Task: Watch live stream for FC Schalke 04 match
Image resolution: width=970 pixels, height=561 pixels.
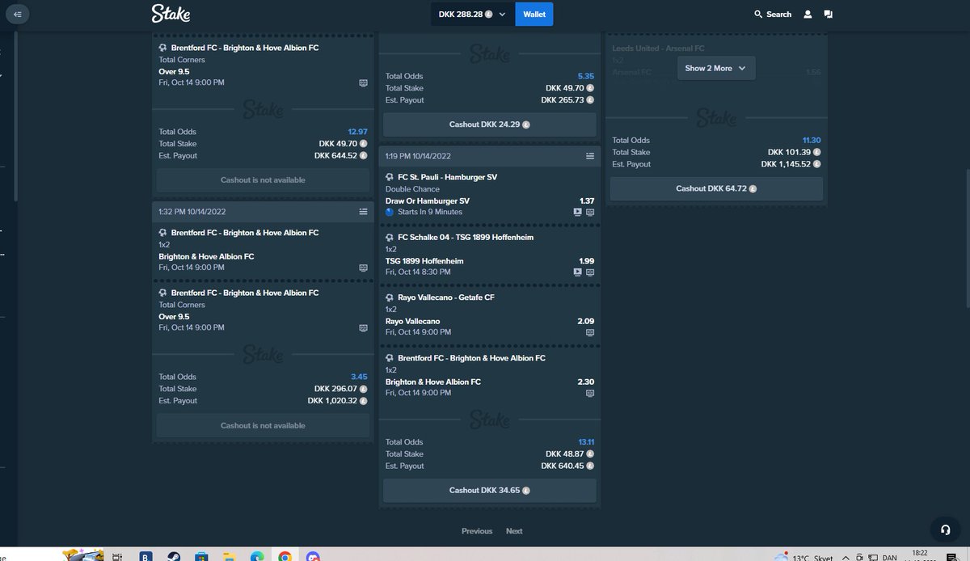Action: pos(577,272)
